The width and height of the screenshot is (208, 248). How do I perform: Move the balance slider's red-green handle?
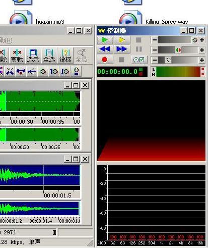[x=178, y=50]
